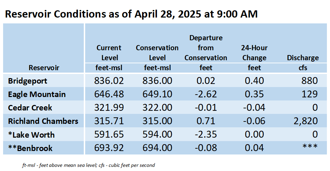Viewport: 330px width, 171px height.
Task: Select the Richland Chambers row label
Action: pyautogui.click(x=43, y=121)
